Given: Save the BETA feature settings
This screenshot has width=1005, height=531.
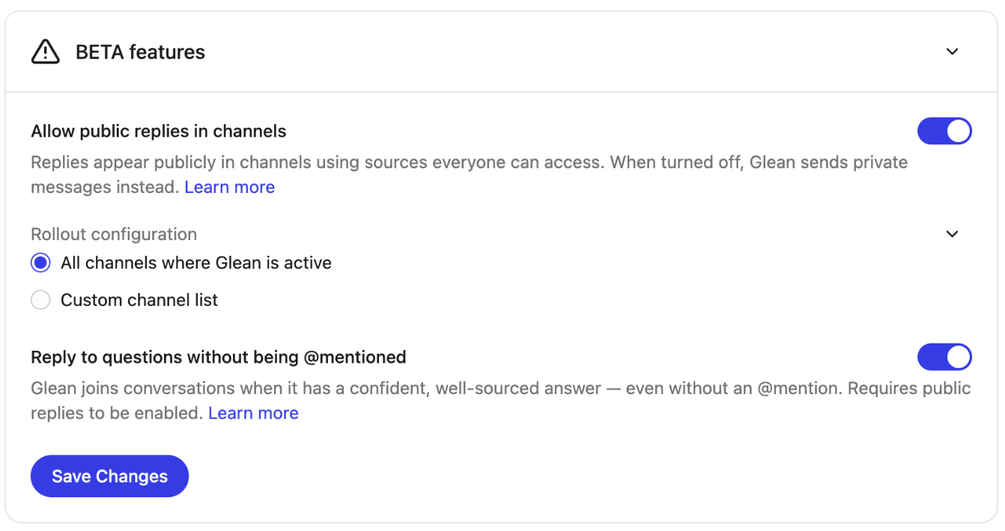Looking at the screenshot, I should tap(109, 476).
